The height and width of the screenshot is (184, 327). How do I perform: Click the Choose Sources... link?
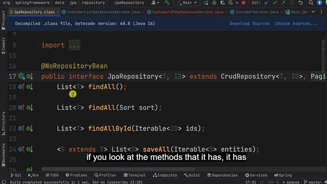pyautogui.click(x=296, y=24)
